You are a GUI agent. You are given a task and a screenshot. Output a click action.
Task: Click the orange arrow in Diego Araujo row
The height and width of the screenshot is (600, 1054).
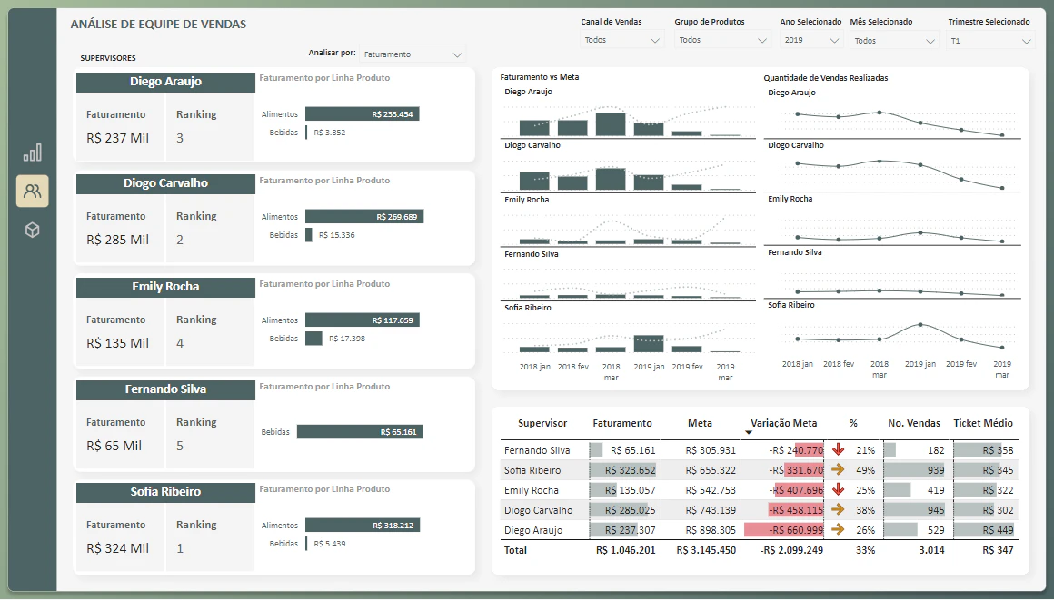[x=838, y=529]
